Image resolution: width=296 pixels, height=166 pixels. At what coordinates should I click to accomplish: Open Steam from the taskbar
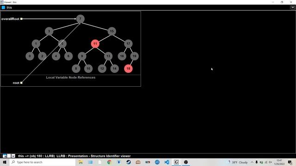(129, 162)
